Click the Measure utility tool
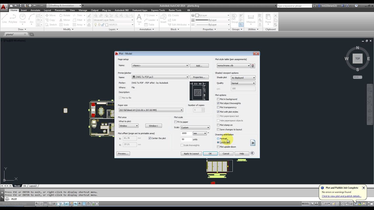 click(251, 18)
